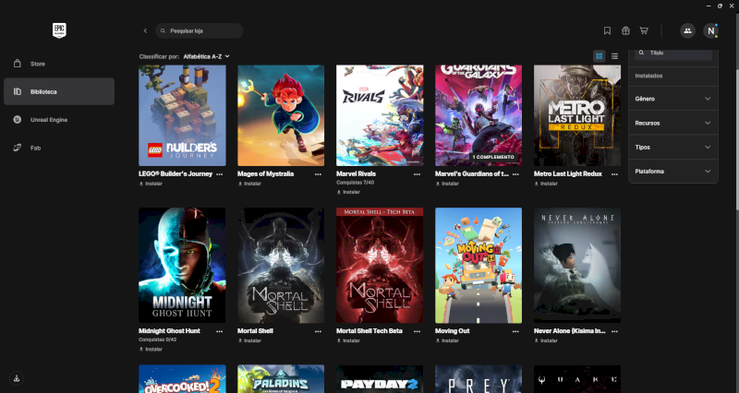The width and height of the screenshot is (739, 393).
Task: Open Guardians of the Galaxy cover art
Action: 479,115
